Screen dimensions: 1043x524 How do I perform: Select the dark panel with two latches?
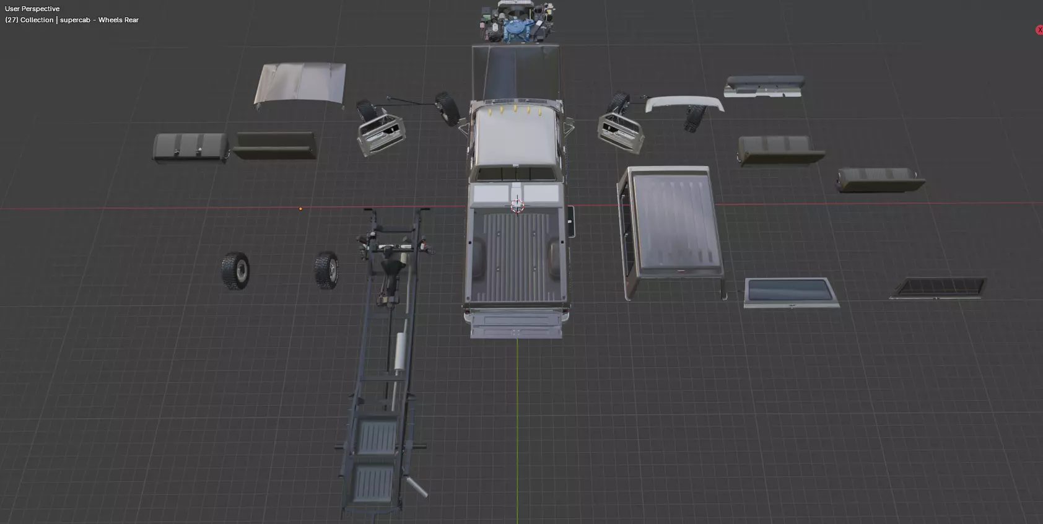191,148
